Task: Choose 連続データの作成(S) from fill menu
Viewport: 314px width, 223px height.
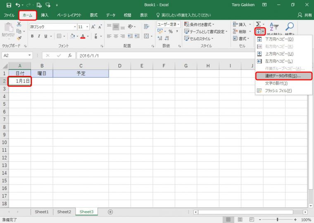Action: 283,76
